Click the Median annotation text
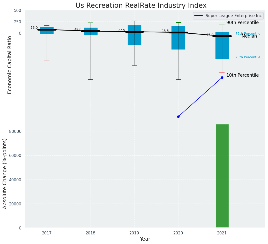The image size is (268, 244). (x=249, y=36)
